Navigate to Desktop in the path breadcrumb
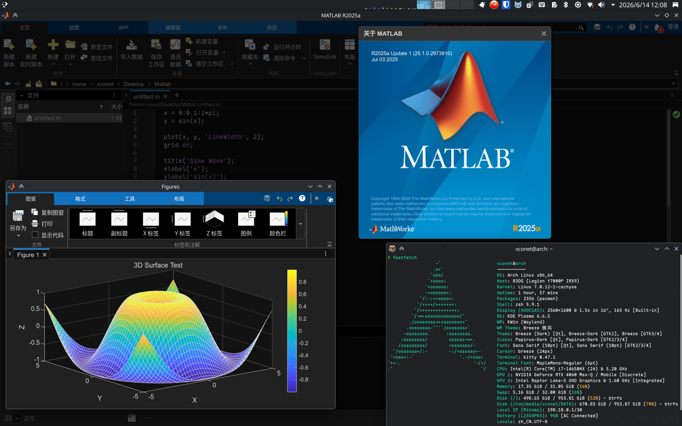Viewport: 682px width, 426px height. [133, 84]
